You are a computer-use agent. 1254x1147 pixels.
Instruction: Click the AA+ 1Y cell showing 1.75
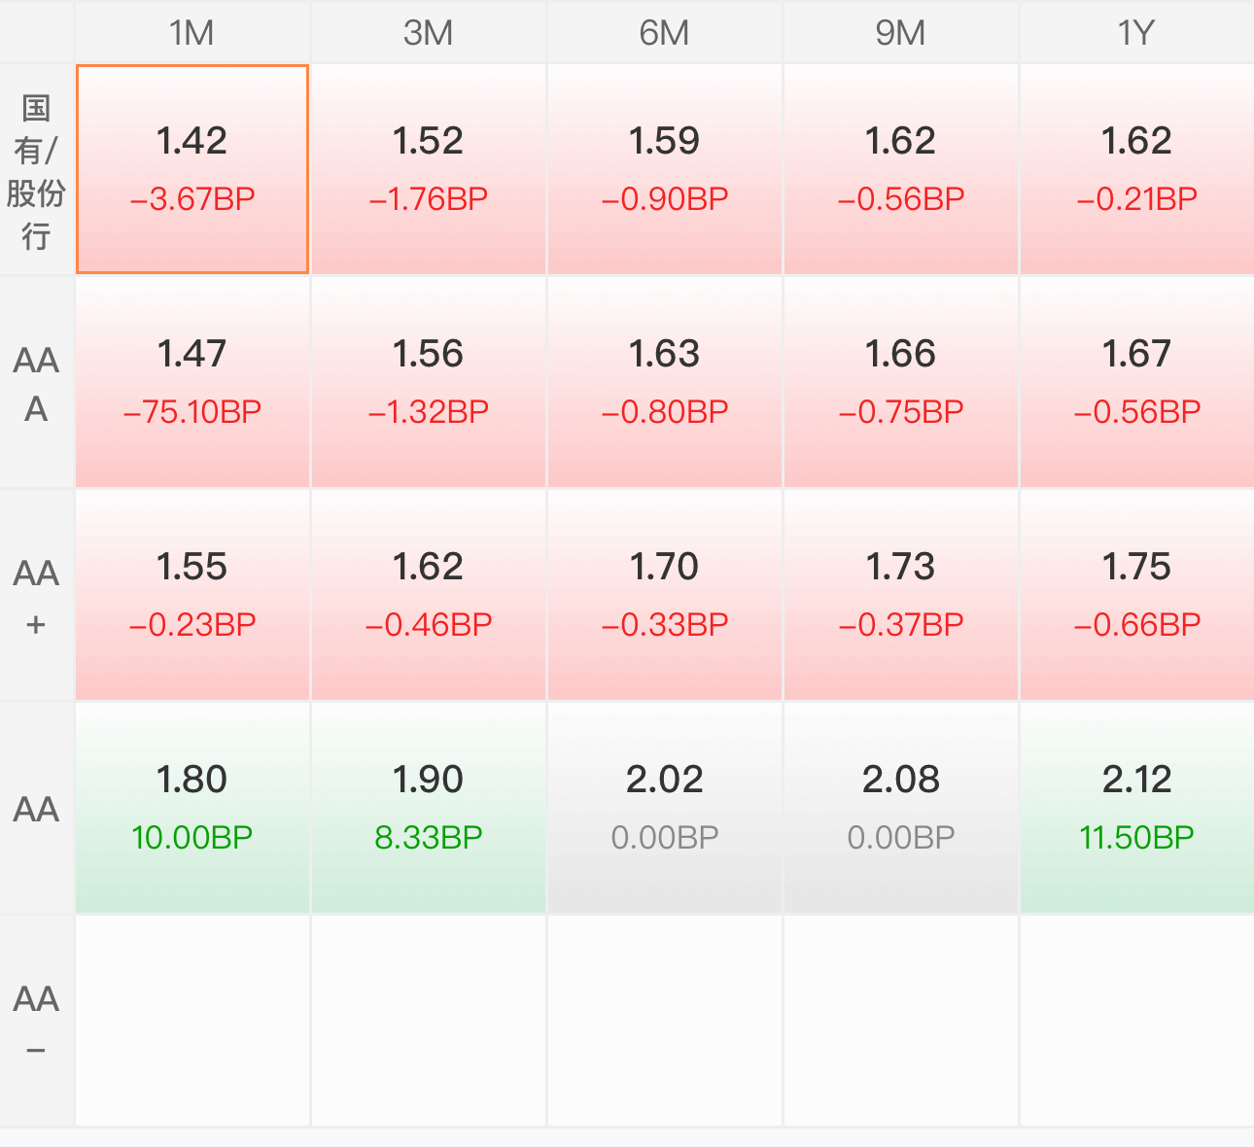[x=1137, y=595]
